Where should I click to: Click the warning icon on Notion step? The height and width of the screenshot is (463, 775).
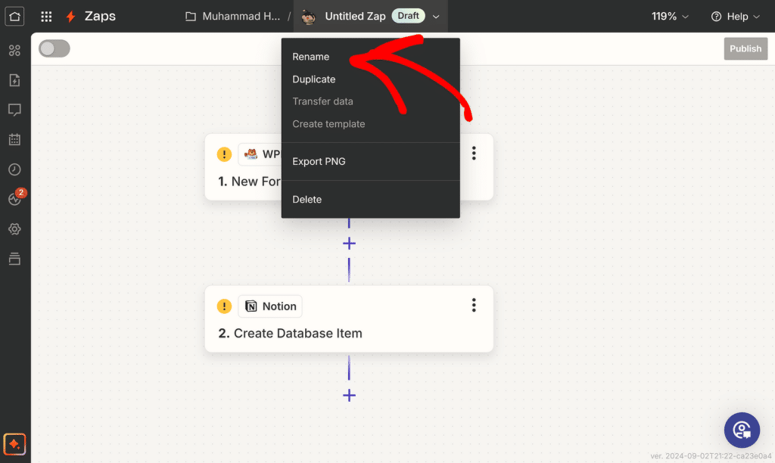point(224,306)
